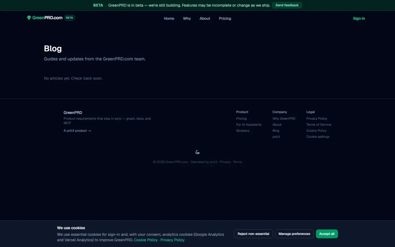The image size is (395, 247).
Task: Open the Cookie settings footer link
Action: click(x=318, y=137)
